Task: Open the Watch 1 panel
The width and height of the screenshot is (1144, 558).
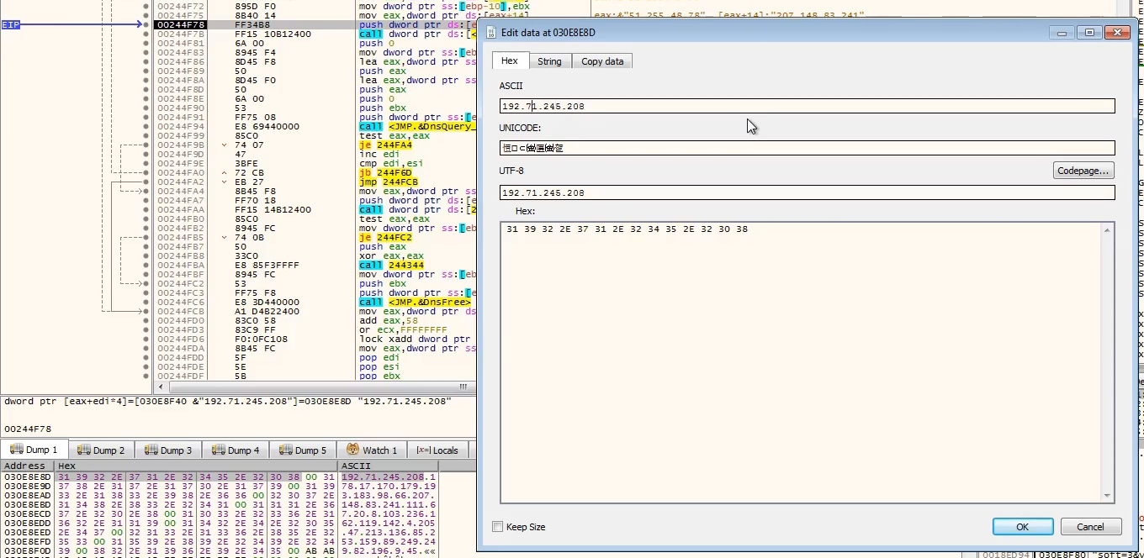Action: tap(372, 450)
